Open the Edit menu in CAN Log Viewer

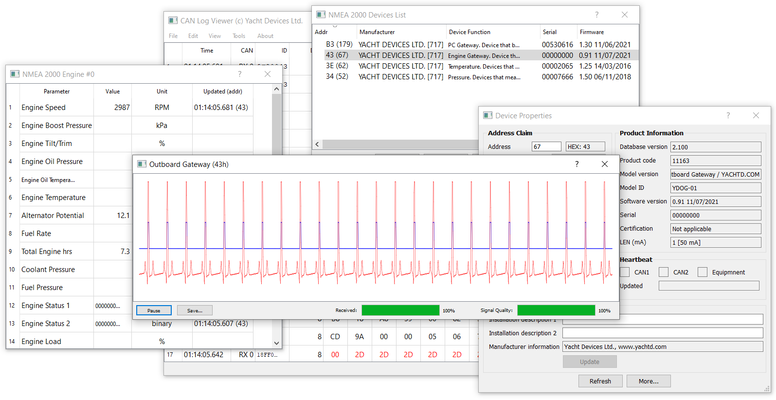[193, 36]
